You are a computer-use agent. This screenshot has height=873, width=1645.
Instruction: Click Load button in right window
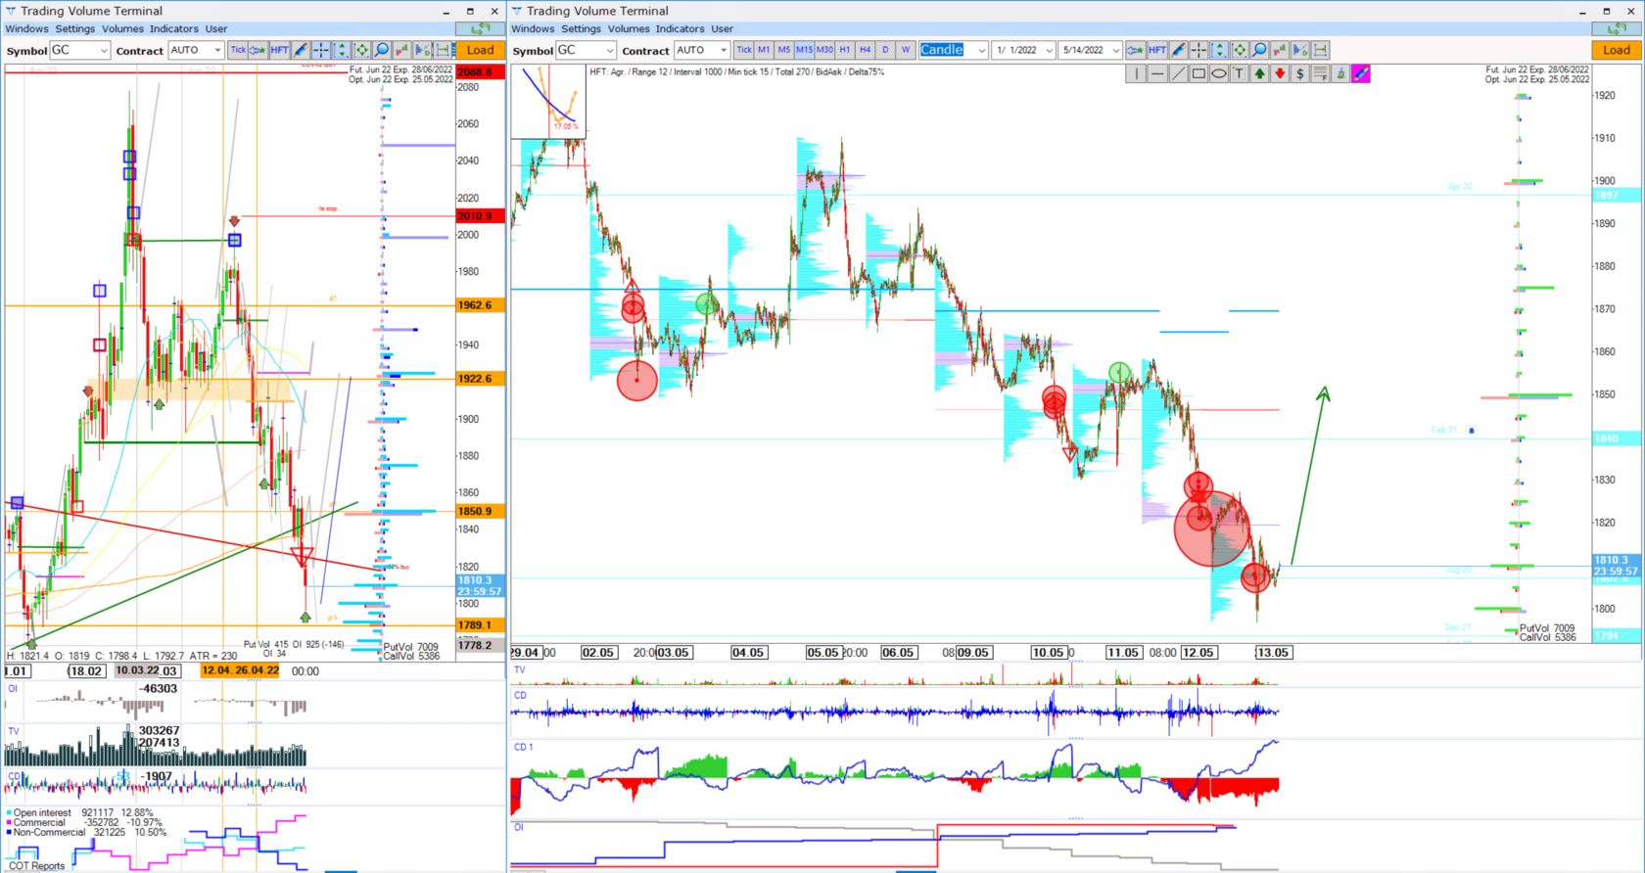[1617, 50]
